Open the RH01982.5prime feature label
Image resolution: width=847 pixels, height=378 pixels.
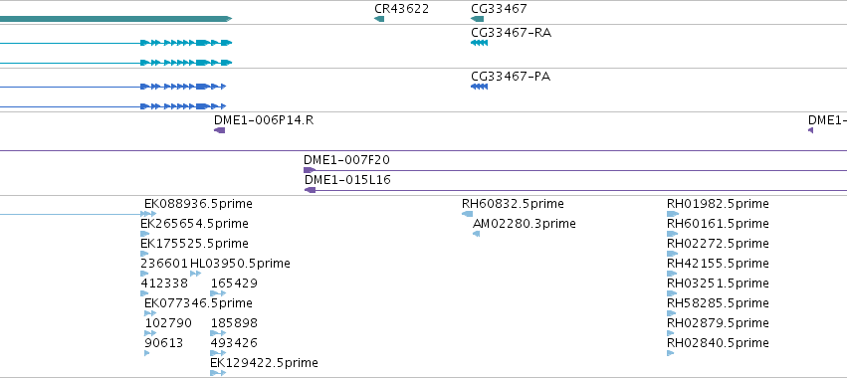point(718,204)
